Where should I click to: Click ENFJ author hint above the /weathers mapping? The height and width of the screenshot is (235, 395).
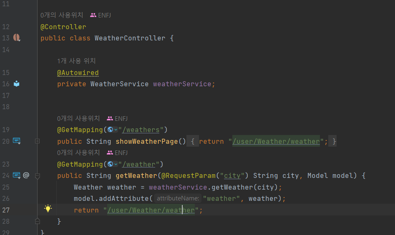(117, 118)
